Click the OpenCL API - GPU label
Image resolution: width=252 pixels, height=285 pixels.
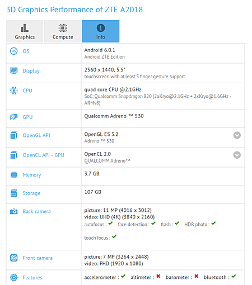44,155
